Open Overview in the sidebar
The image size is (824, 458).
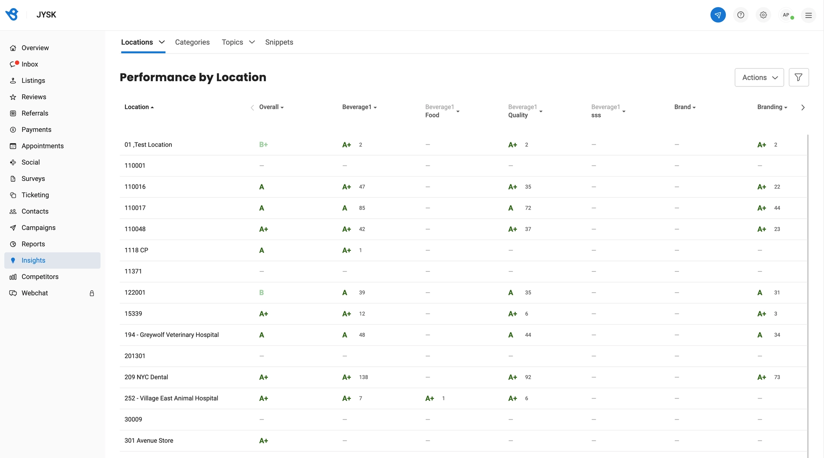52,48
